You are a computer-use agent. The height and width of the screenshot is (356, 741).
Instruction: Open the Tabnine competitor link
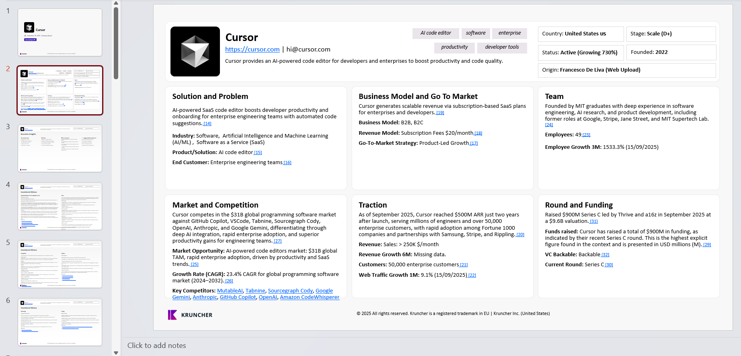click(255, 291)
